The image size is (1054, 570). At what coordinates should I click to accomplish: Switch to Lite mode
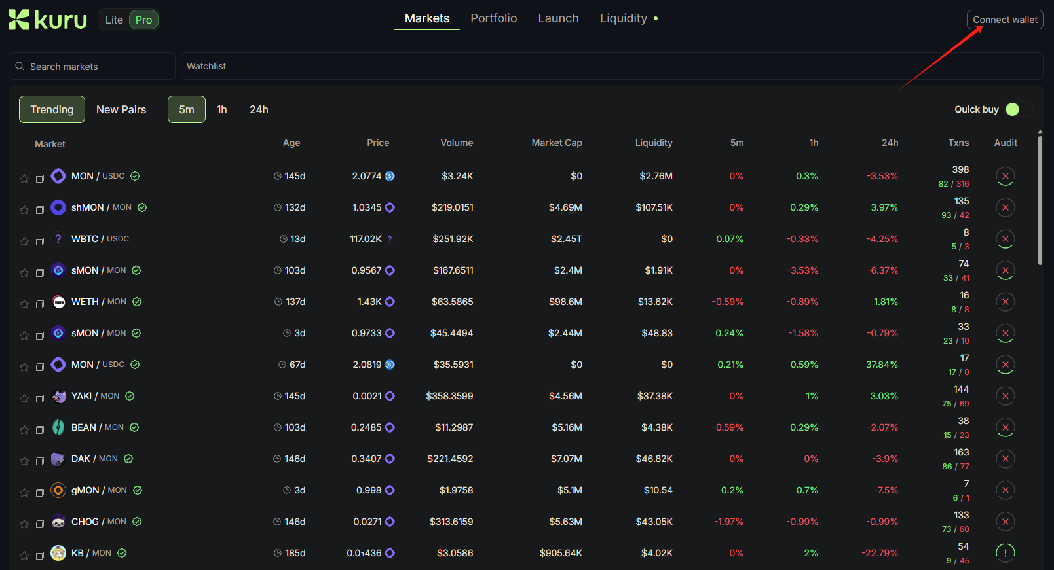pyautogui.click(x=114, y=20)
